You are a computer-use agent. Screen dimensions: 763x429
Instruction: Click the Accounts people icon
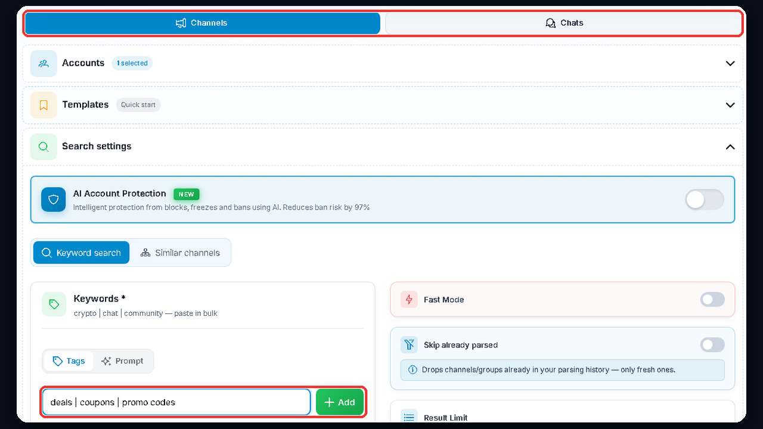click(44, 63)
